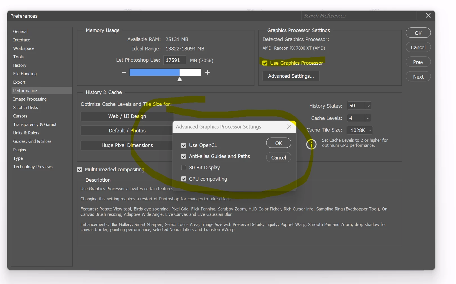Open Units & Rulers preferences

tap(42, 133)
